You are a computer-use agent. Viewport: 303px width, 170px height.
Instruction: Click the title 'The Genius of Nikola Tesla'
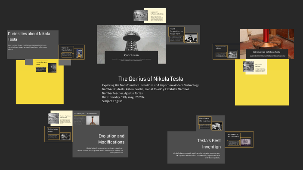pyautogui.click(x=151, y=79)
